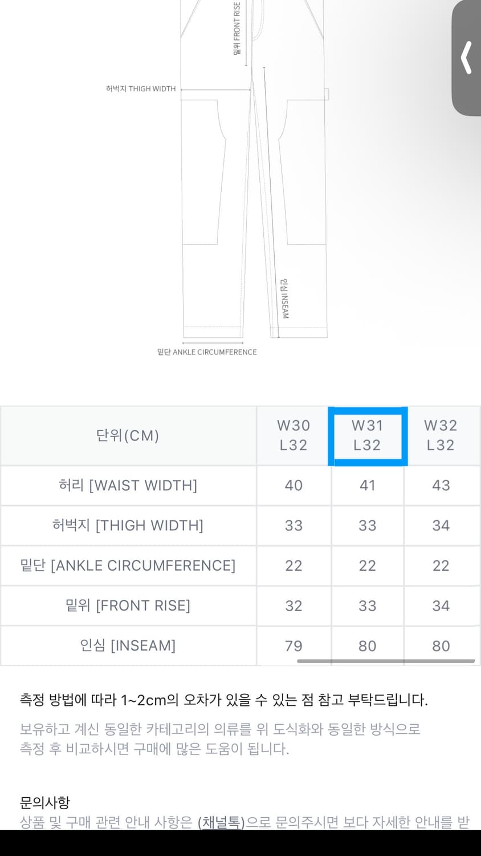Click the front rise value for W31 L32
Screen dimensions: 481x856
click(x=367, y=605)
